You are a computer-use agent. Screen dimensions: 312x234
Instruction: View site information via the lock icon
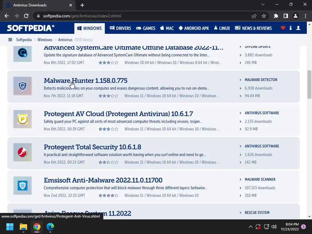point(38,16)
